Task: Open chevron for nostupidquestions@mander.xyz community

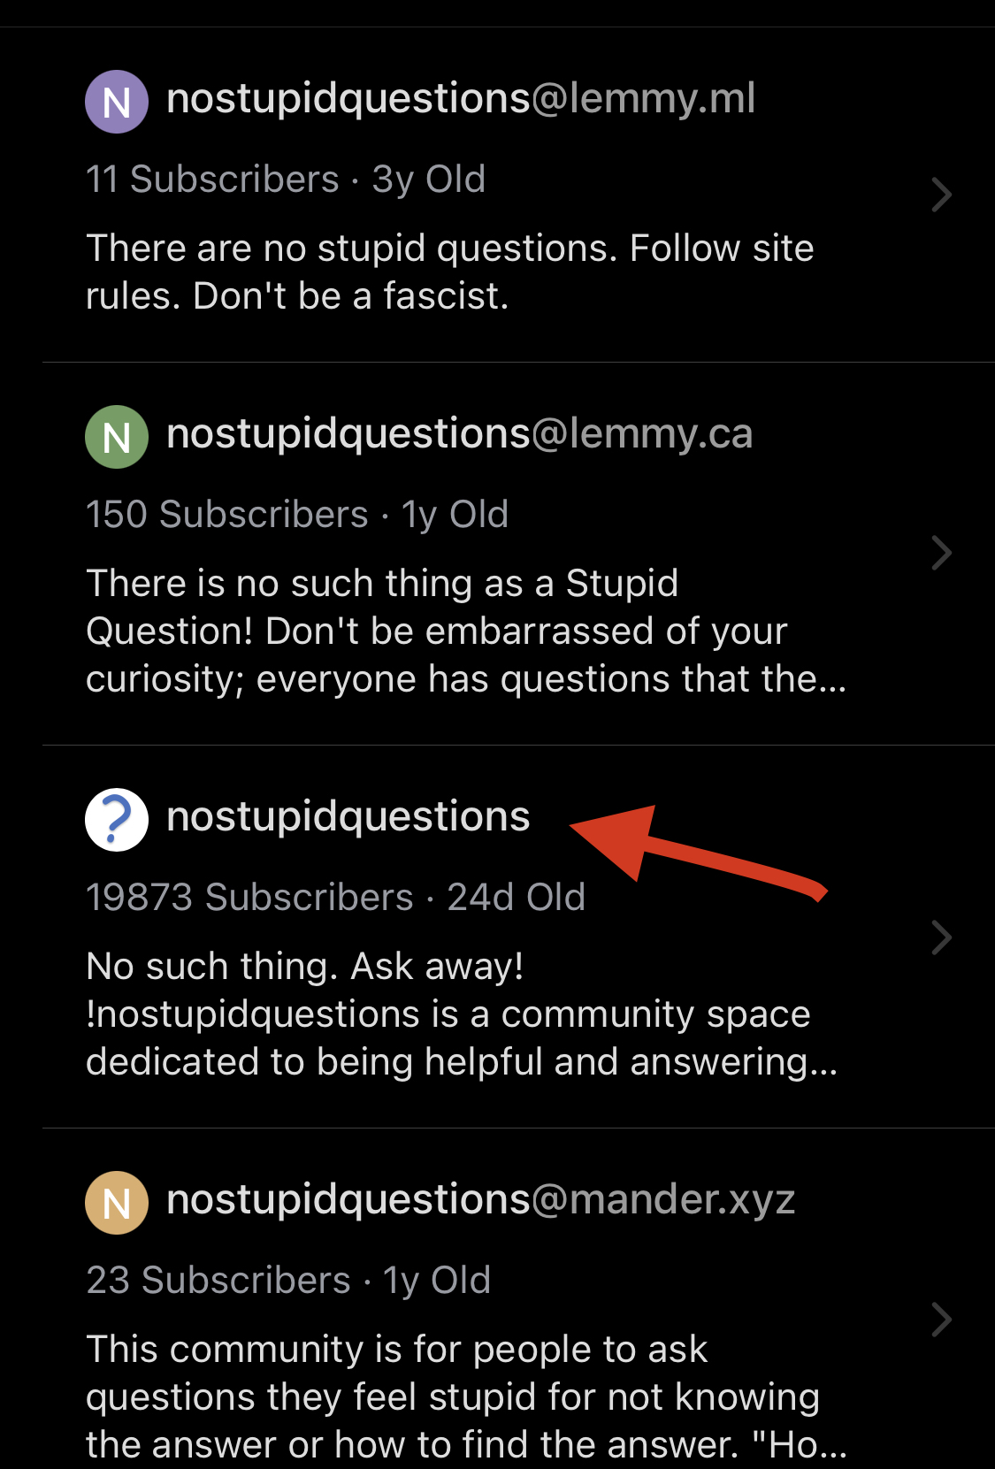Action: 942,1320
